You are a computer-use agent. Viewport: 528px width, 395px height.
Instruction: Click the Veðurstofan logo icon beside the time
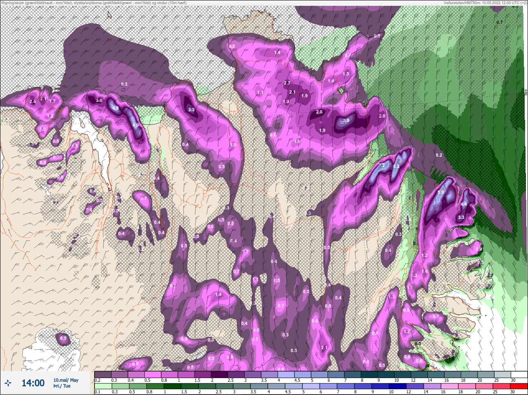(8, 383)
